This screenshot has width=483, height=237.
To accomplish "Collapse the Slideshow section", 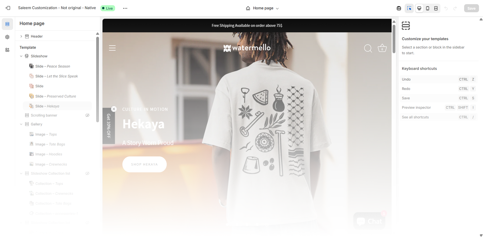I will point(21,56).
